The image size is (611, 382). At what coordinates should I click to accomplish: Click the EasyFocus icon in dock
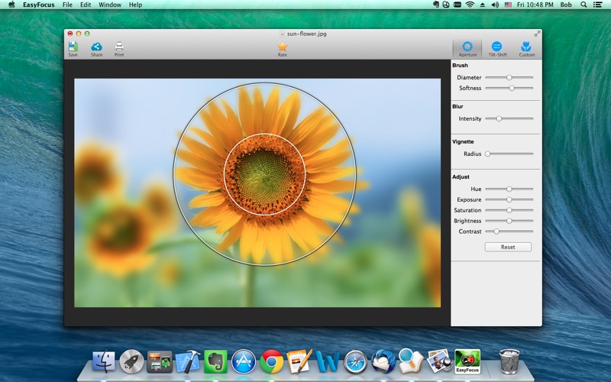pos(467,361)
